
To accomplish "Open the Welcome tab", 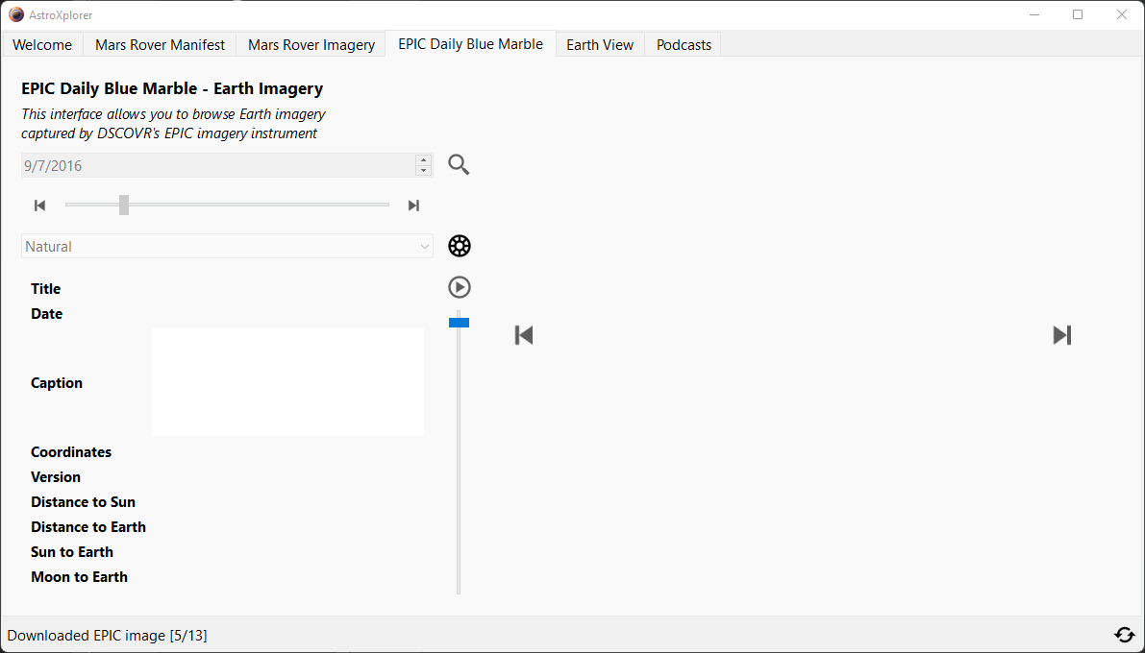I will click(42, 45).
